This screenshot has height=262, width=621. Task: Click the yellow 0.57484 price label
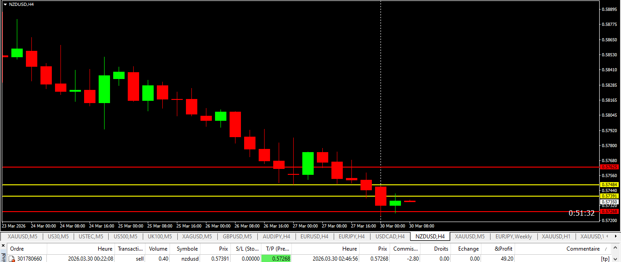610,185
